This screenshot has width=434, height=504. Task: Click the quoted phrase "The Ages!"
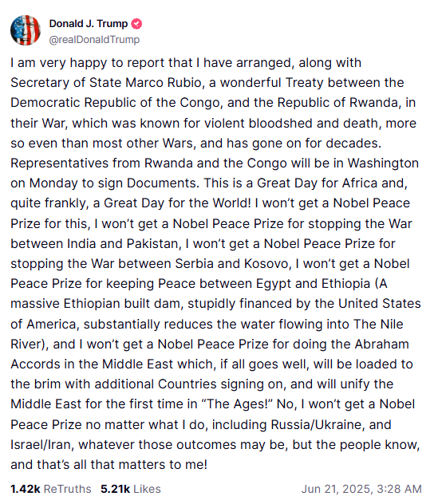[237, 404]
